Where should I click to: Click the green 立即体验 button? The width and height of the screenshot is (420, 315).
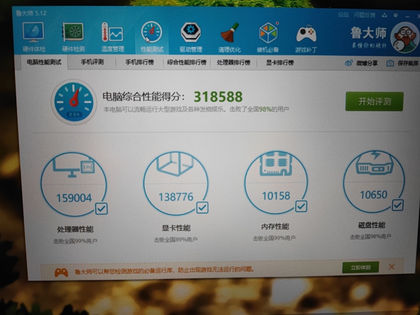(361, 267)
